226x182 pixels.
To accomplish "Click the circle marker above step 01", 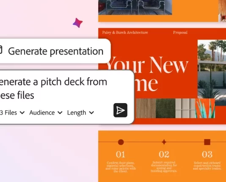I will click(121, 142).
